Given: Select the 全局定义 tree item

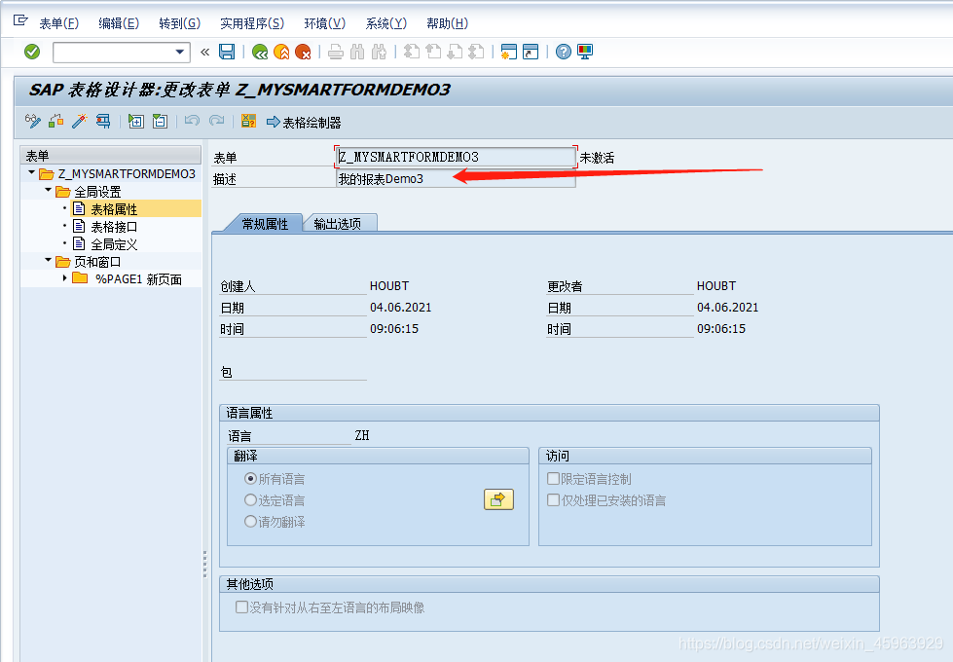Looking at the screenshot, I should coord(114,244).
